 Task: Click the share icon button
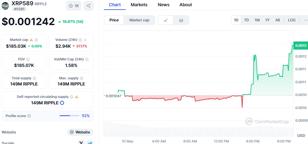[x=88, y=6]
